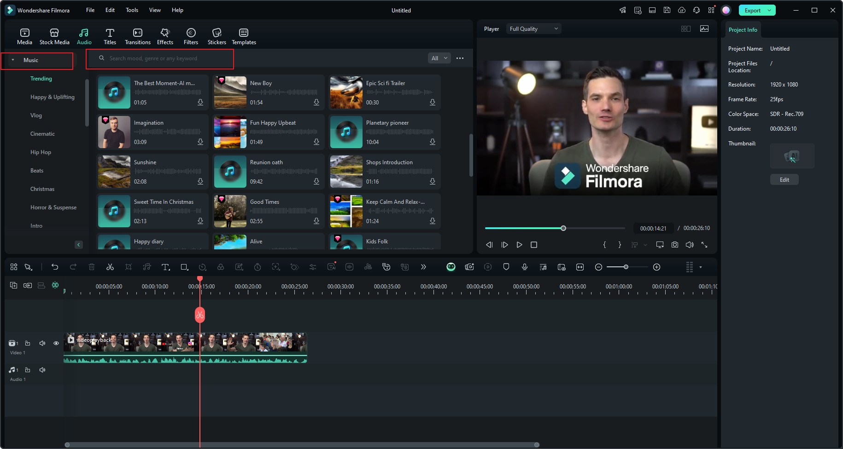Open the Tools menu
This screenshot has width=843, height=449.
pos(132,10)
